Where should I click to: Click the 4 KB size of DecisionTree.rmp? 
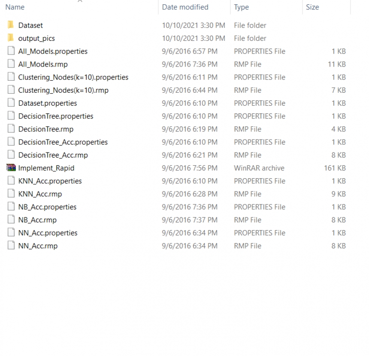click(339, 129)
